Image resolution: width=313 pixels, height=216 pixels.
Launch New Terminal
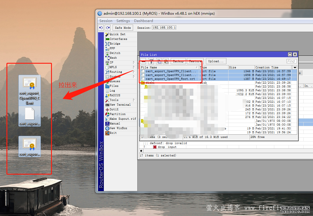coord(120,104)
